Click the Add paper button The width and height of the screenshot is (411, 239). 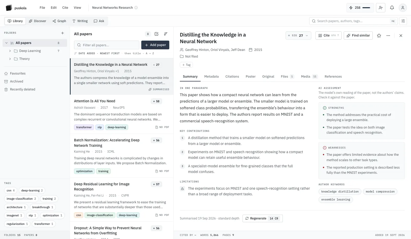point(155,45)
